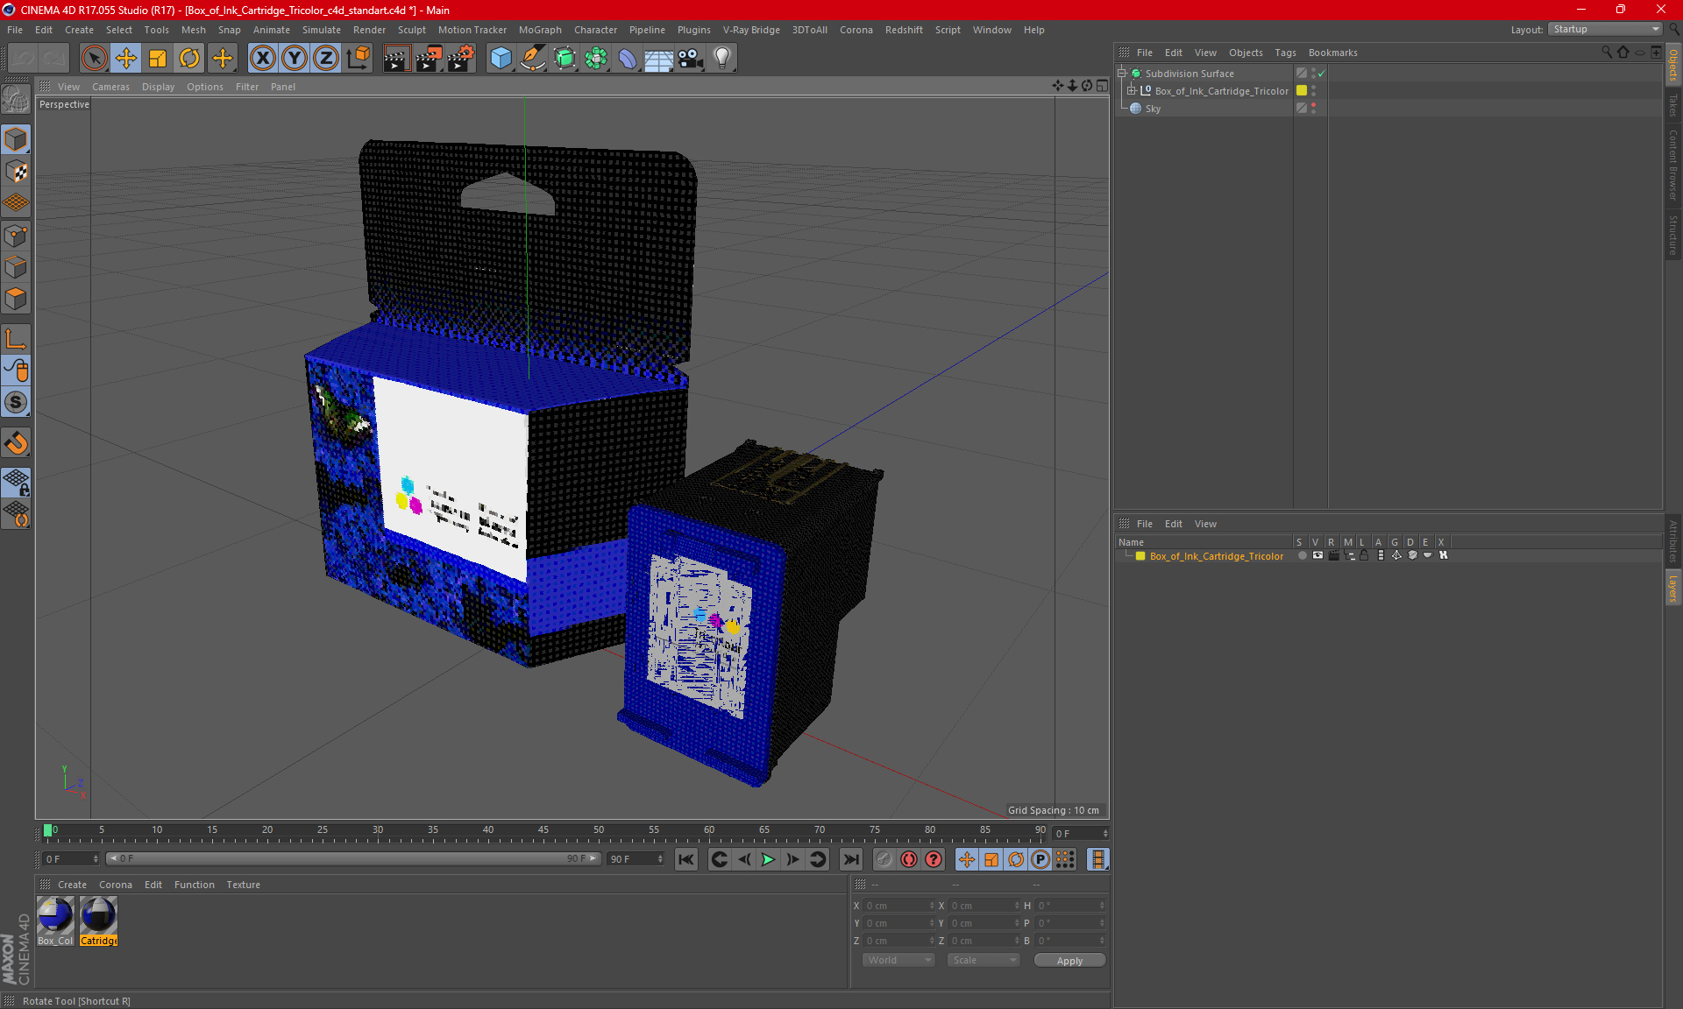Toggle Record Active Objects button
Screen dimensions: 1683x1009
(884, 859)
